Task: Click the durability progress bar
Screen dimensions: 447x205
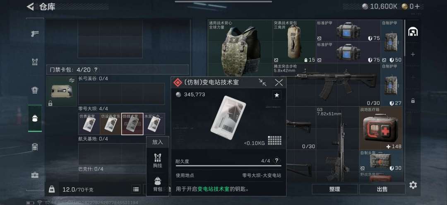Action: coord(228,166)
